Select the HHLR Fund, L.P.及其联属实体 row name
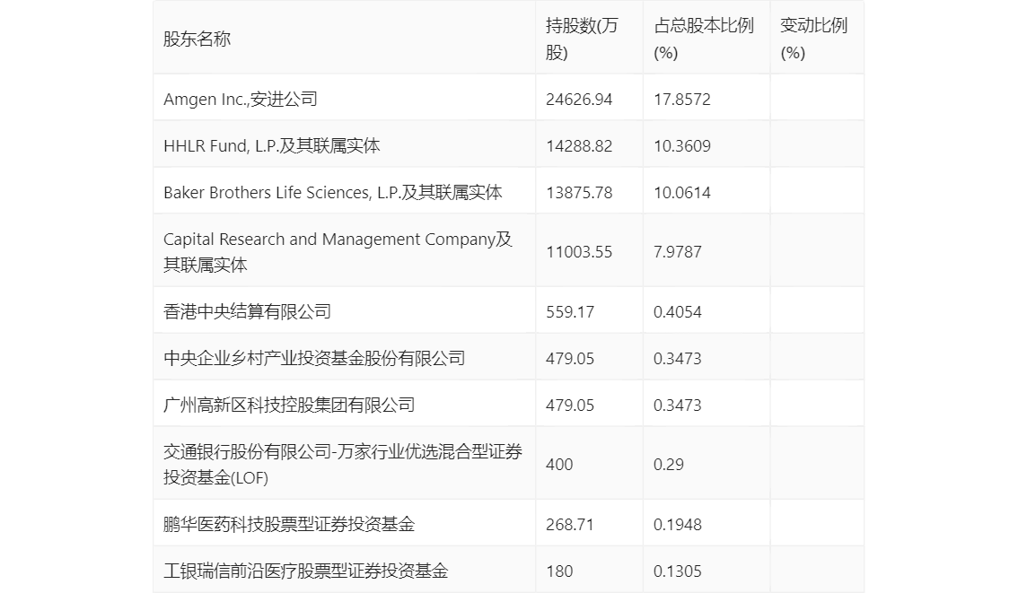The width and height of the screenshot is (1018, 593). click(271, 145)
